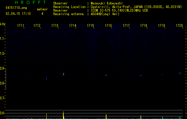Image resolution: width=187 pixels, height=119 pixels.
Task: Click the Receiving Location label
Action: click(69, 7)
